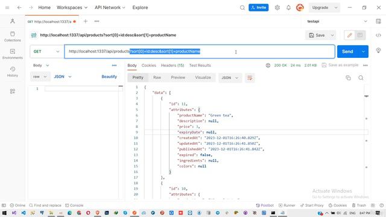Toggle line wrap in response
Viewport: 386px width, 217px height.
[x=250, y=78]
